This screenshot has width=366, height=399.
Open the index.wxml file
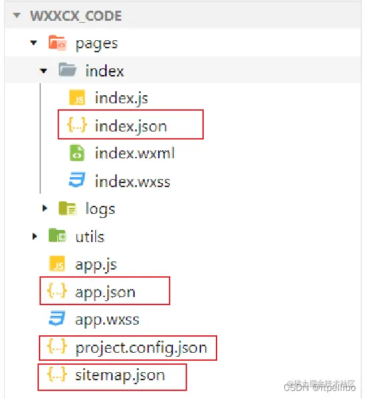click(x=135, y=153)
